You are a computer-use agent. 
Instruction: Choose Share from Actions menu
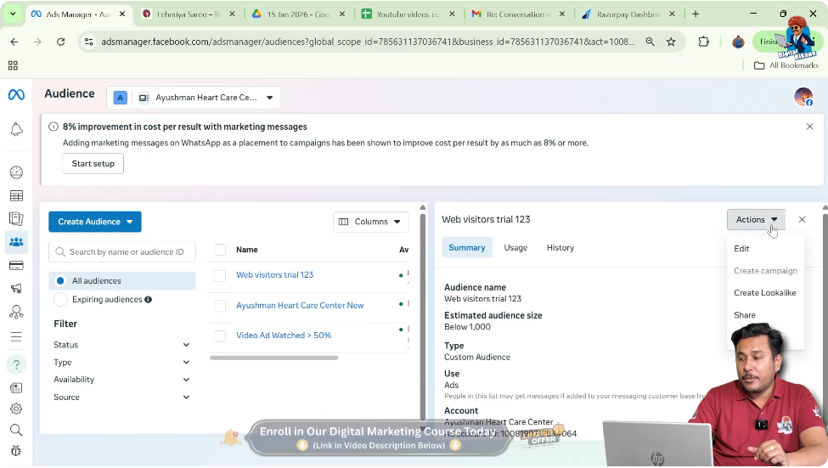745,315
